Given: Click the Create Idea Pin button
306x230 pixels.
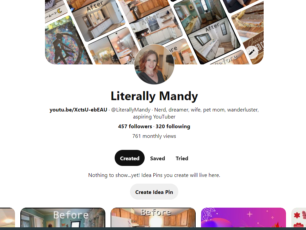Looking at the screenshot, I should [154, 192].
